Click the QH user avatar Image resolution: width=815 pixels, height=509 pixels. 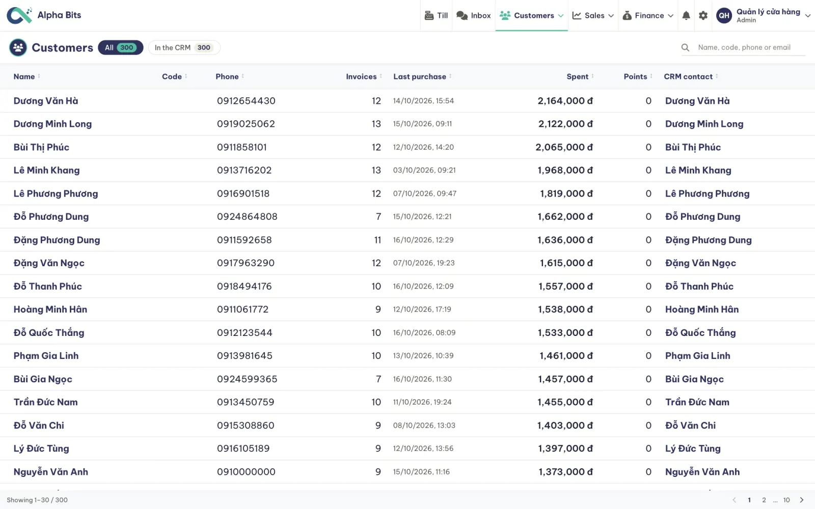point(724,15)
